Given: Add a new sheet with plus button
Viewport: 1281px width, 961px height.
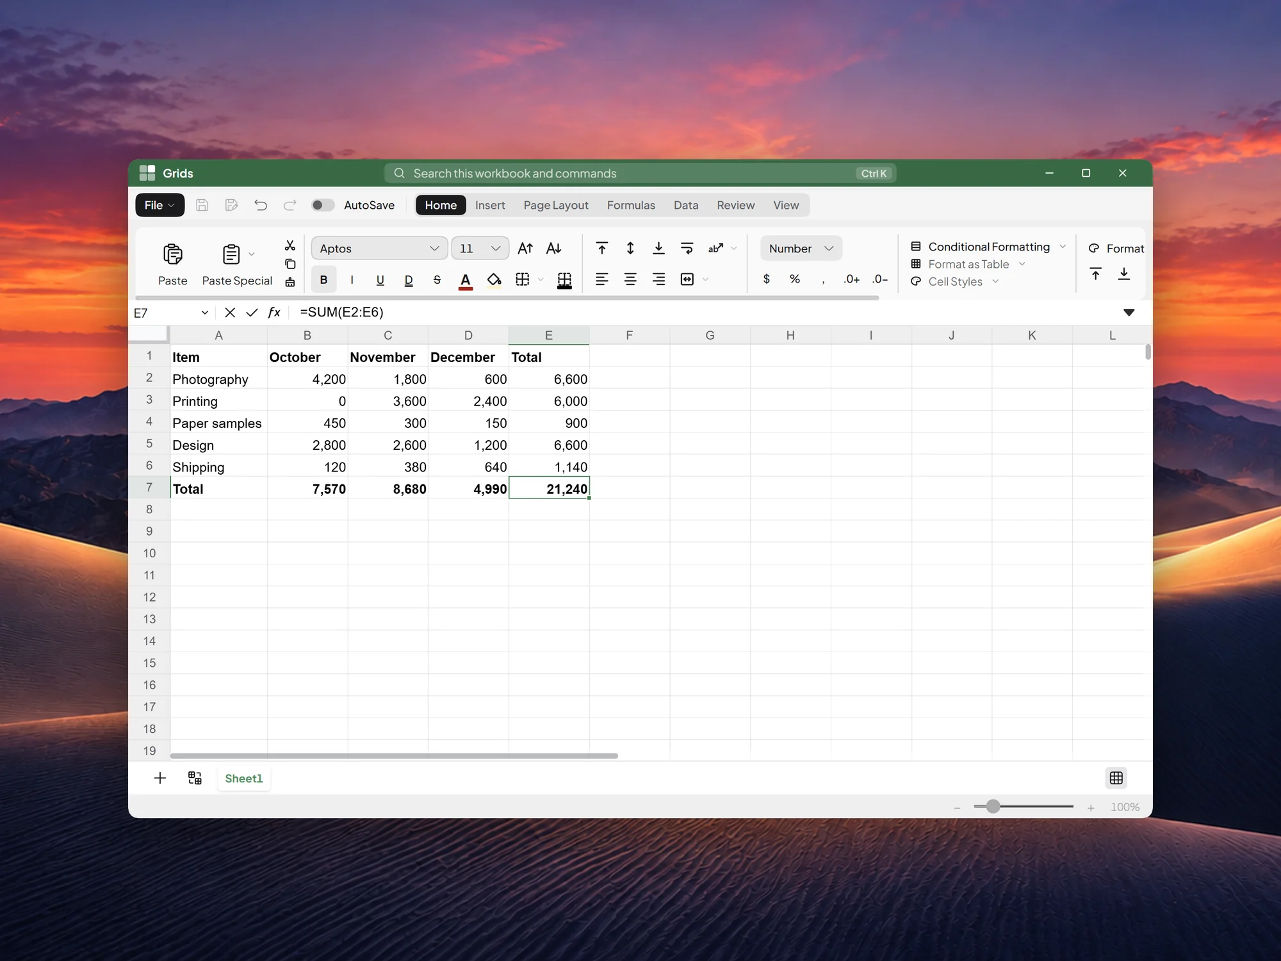Looking at the screenshot, I should tap(160, 778).
